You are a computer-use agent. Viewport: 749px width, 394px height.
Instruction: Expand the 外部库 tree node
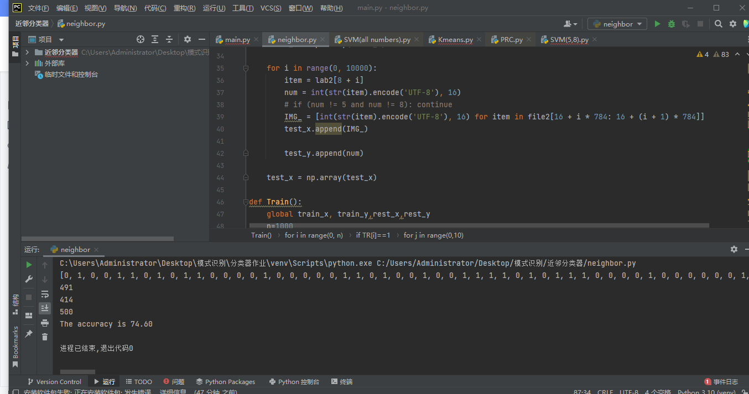pos(27,63)
